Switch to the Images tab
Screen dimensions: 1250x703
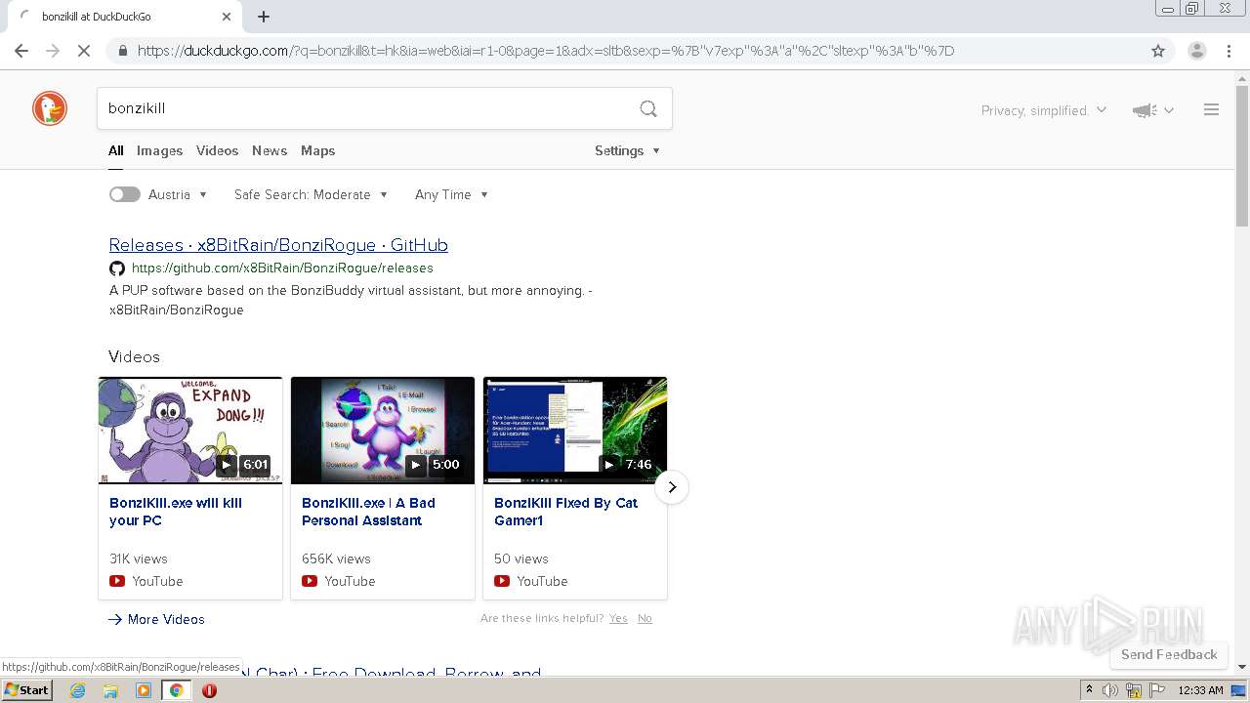coord(159,150)
